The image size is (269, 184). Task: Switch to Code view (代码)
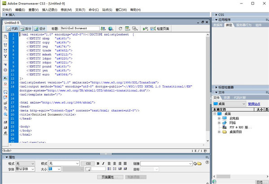12,29
